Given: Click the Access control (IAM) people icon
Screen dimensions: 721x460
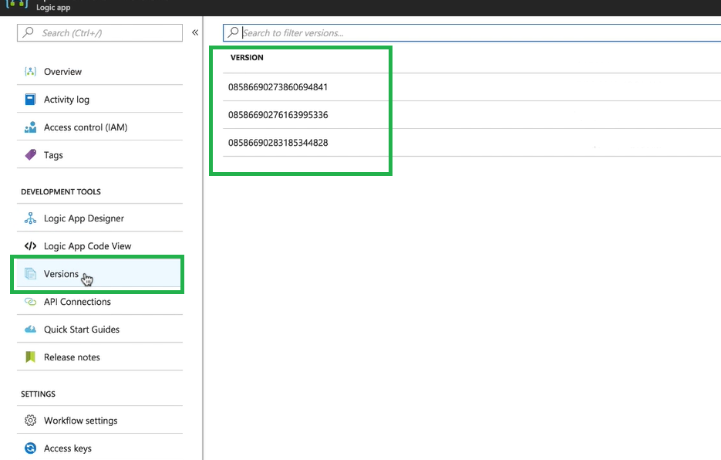Looking at the screenshot, I should point(31,127).
